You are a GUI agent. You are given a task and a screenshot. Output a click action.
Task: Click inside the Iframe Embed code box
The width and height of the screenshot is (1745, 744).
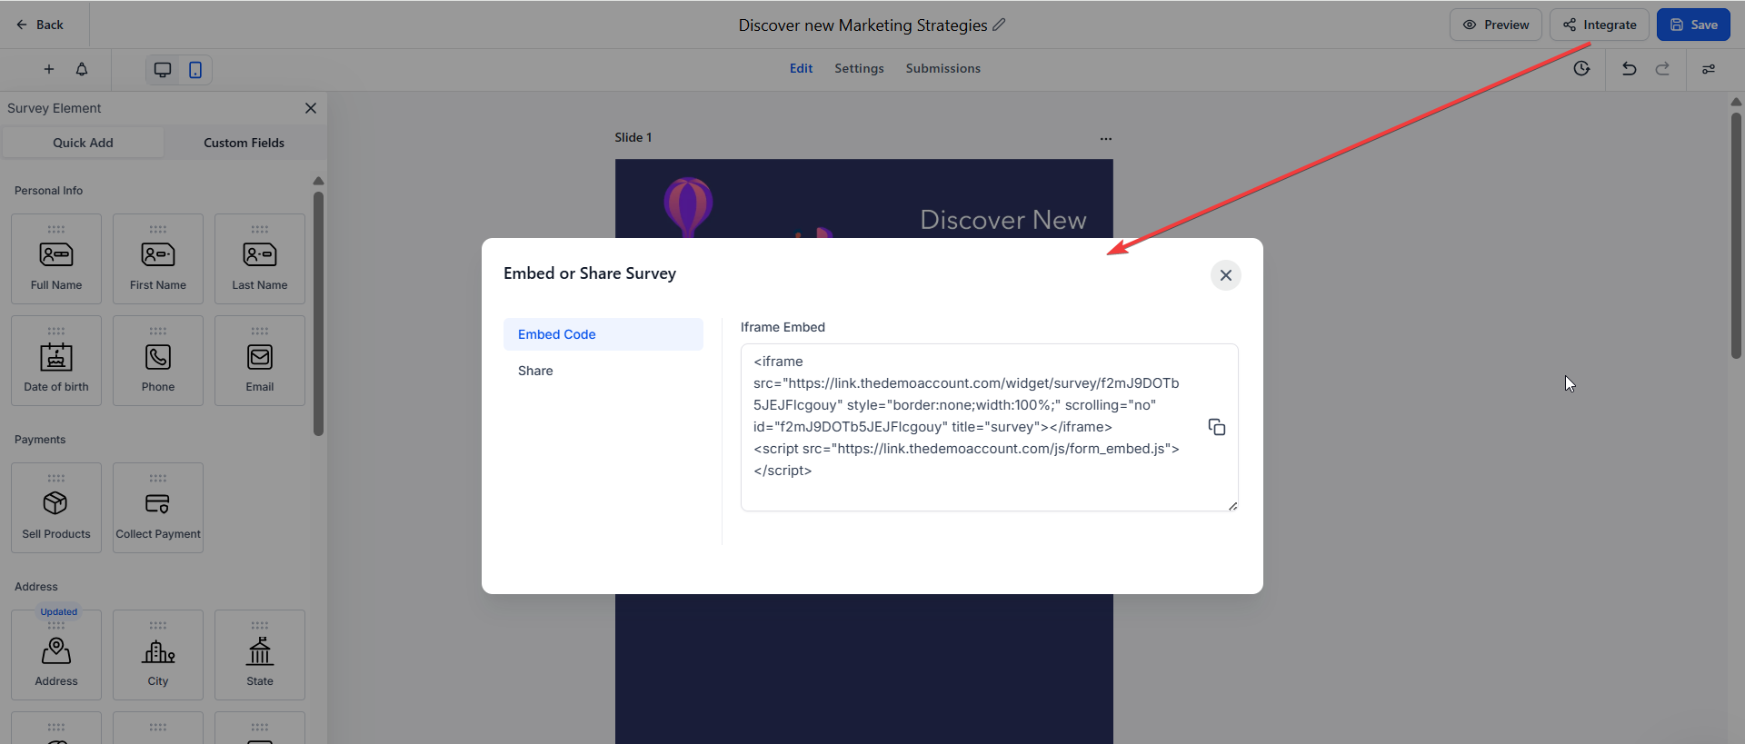tap(990, 427)
